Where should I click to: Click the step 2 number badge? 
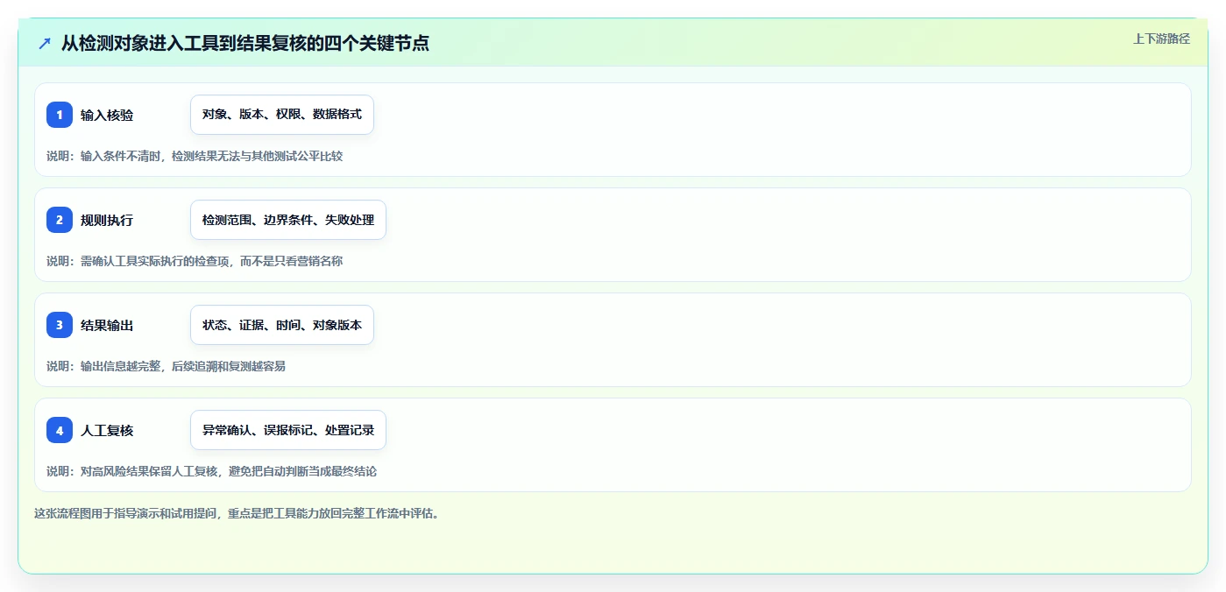click(x=60, y=220)
